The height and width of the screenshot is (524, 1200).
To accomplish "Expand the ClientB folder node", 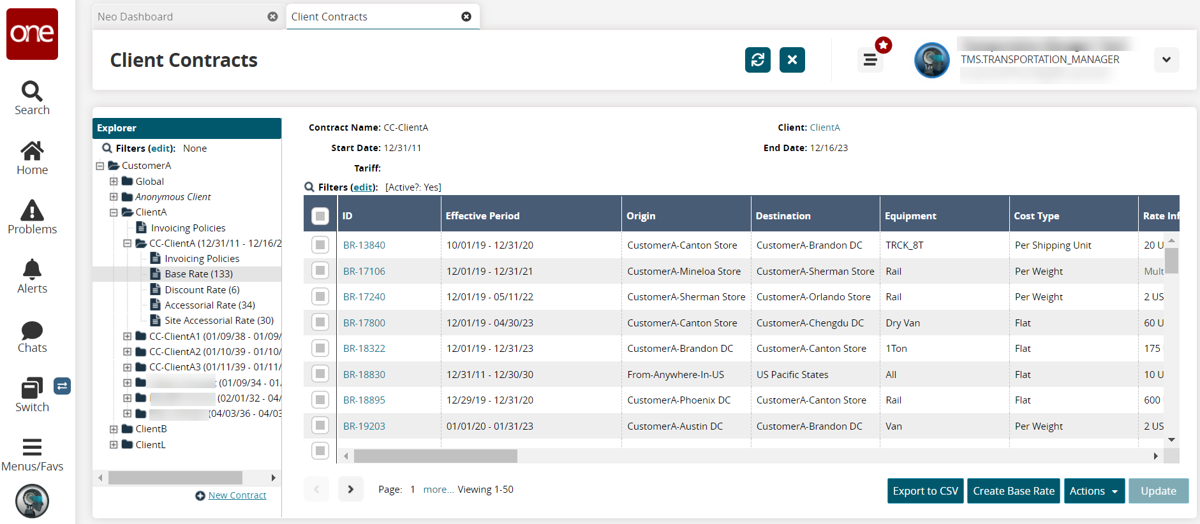I will coord(114,429).
